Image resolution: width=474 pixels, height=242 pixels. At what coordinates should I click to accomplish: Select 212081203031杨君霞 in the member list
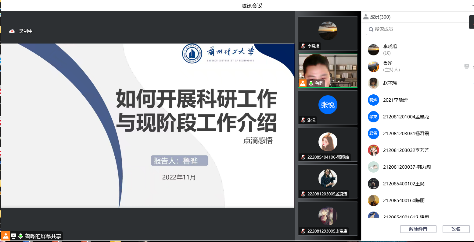(406, 133)
